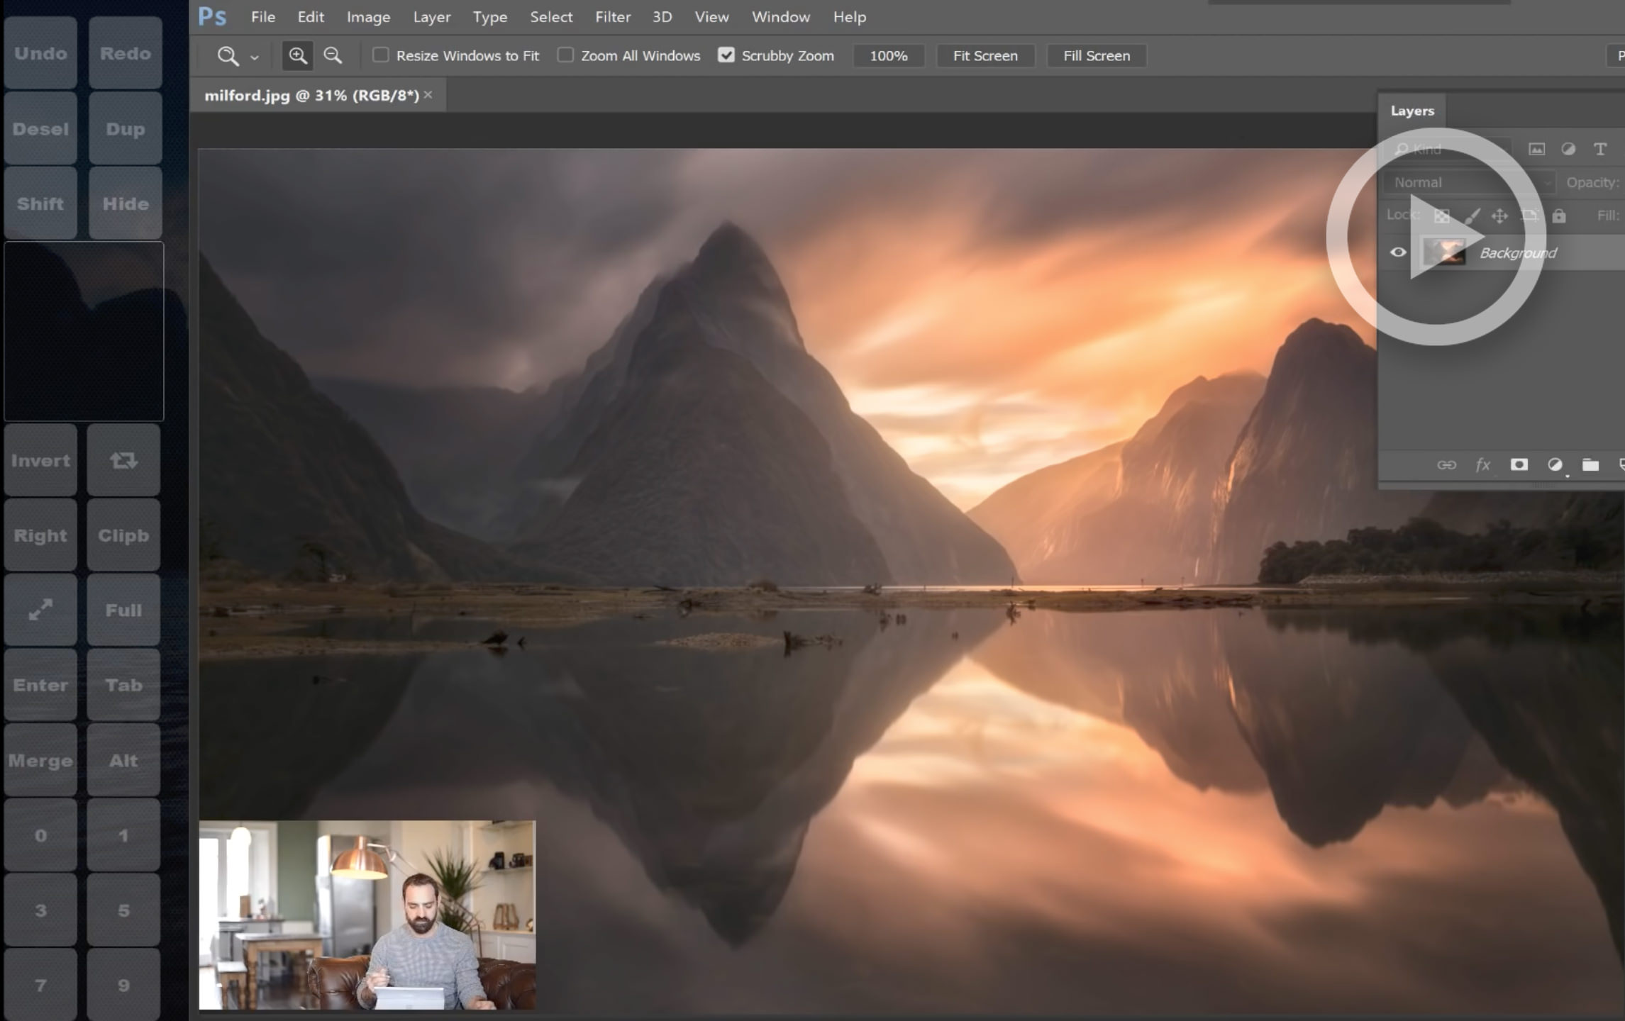This screenshot has width=1625, height=1021.
Task: Enable Resize Windows to Fit checkbox
Action: click(381, 55)
